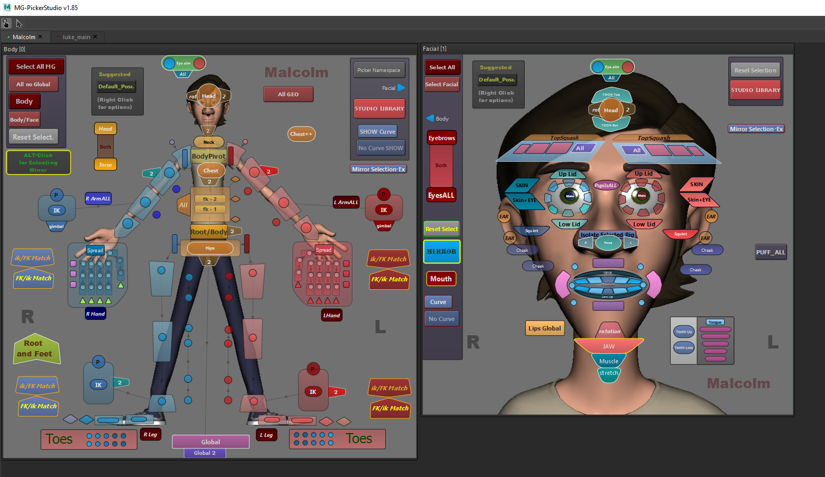Viewport: 825px width, 477px height.
Task: Click Default_Pose in Facial panel
Action: [497, 79]
